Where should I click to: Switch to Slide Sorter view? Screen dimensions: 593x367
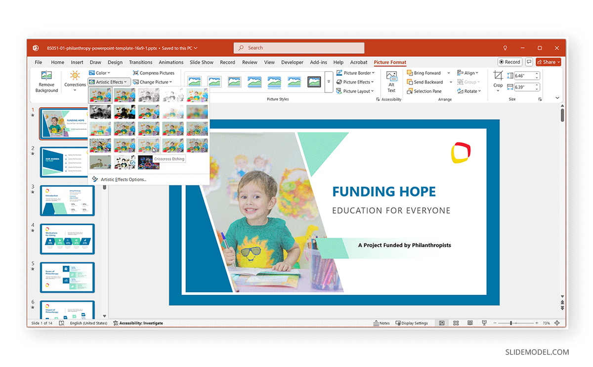(x=456, y=323)
